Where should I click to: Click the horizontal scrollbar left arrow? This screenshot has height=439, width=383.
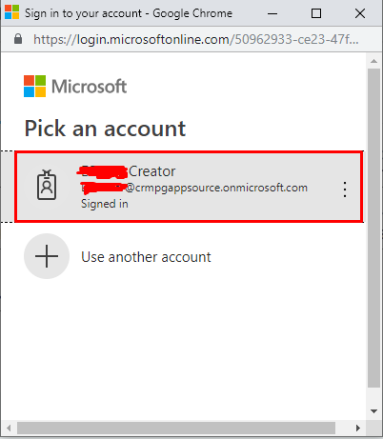[9, 428]
